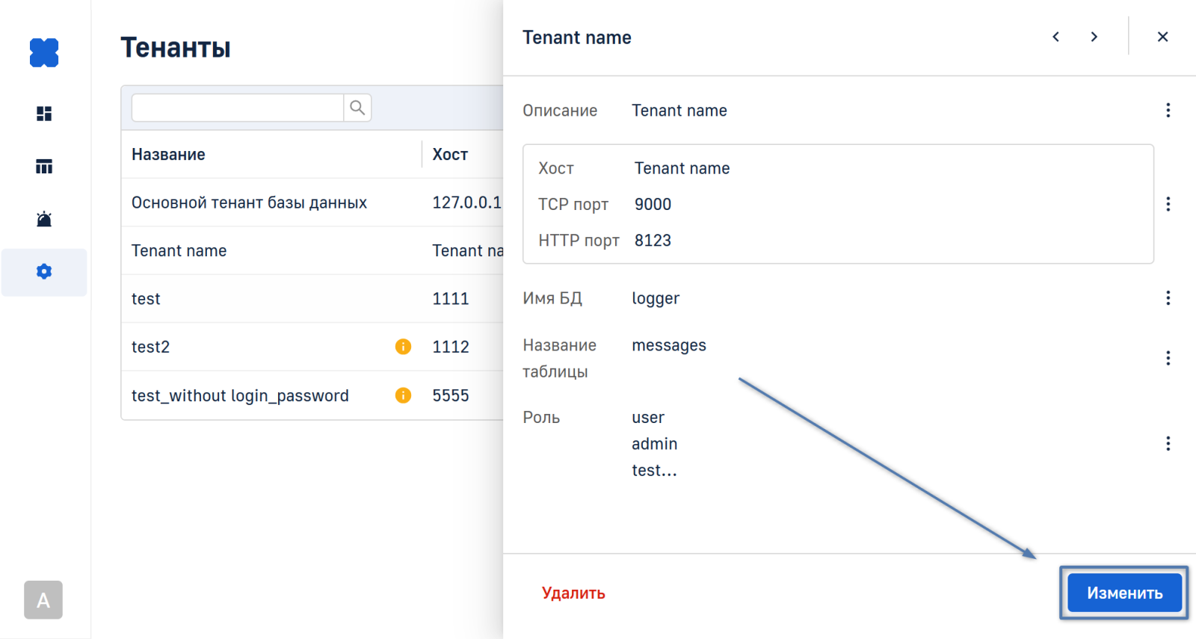The width and height of the screenshot is (1196, 639).
Task: Click the Изменить button
Action: click(1124, 593)
